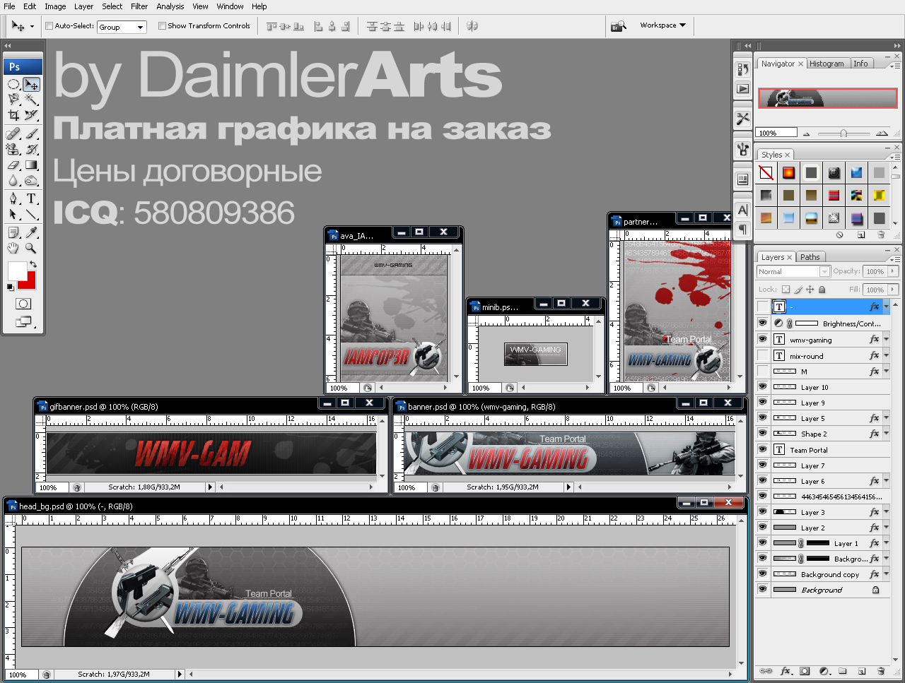Click the Navigator zoom percentage field
This screenshot has width=905, height=683.
(776, 133)
